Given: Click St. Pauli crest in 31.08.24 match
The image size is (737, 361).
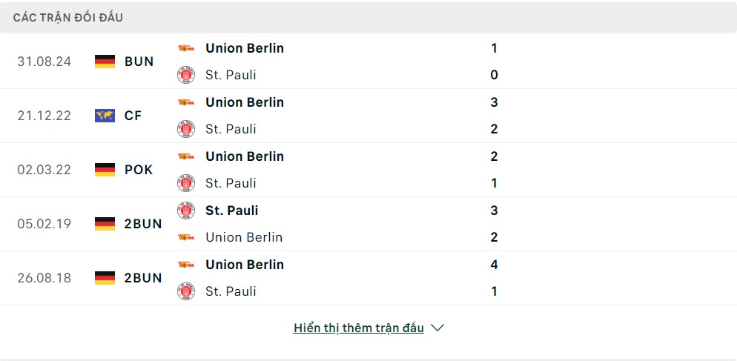Looking at the screenshot, I should [x=186, y=75].
